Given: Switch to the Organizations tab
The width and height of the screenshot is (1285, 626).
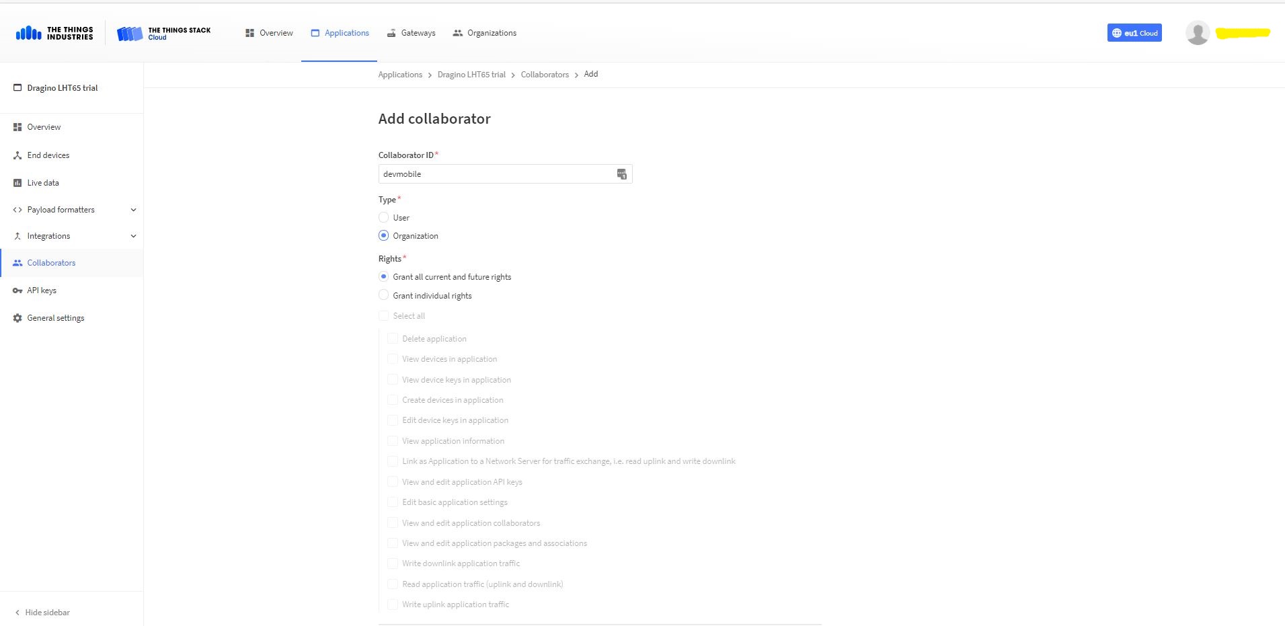Looking at the screenshot, I should pos(484,33).
